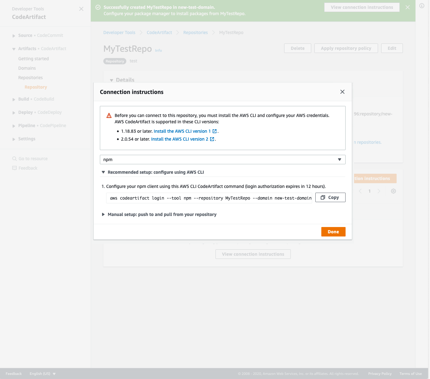Screen dimensions: 430x379
Task: Go to the previous page arrow in pagination
Action: tap(360, 191)
